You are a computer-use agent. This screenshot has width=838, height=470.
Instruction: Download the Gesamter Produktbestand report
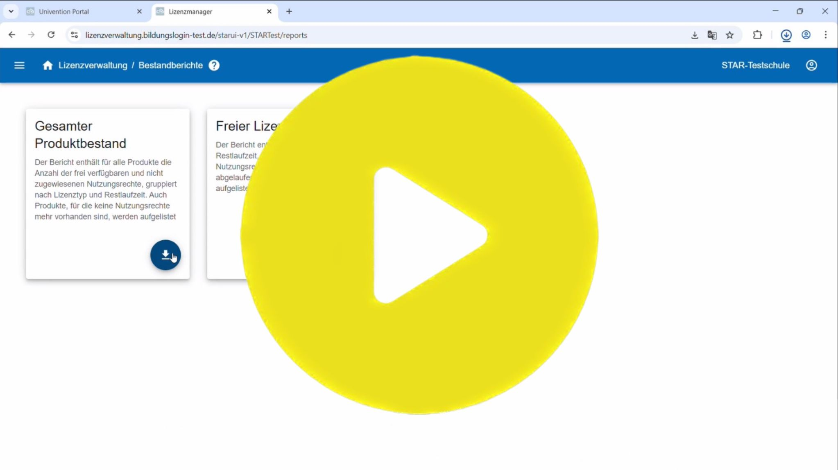point(165,255)
